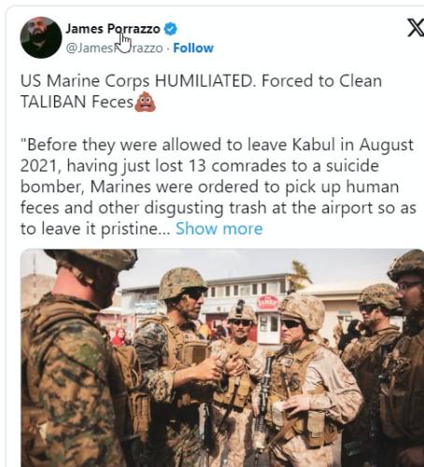
Task: Expand tweet with Show more
Action: tap(219, 229)
